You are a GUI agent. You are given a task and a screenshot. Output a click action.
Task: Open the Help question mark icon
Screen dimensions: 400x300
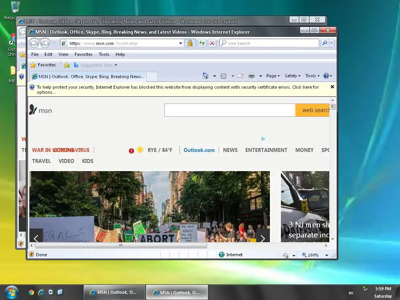326,76
